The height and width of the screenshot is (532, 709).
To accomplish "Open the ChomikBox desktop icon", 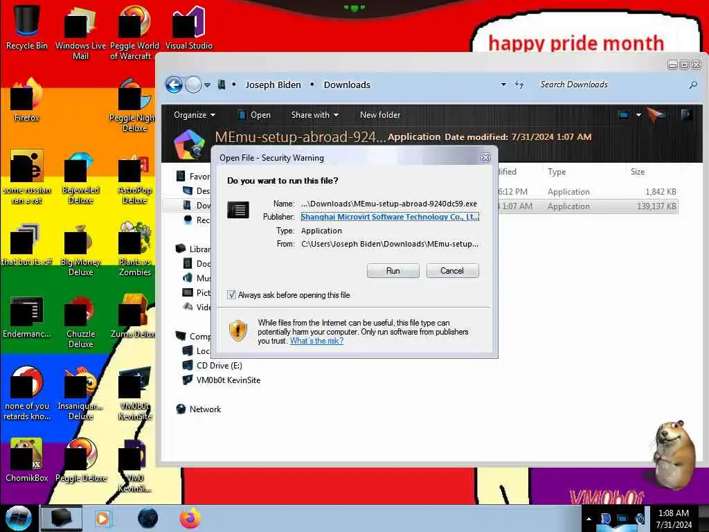I will tap(27, 460).
